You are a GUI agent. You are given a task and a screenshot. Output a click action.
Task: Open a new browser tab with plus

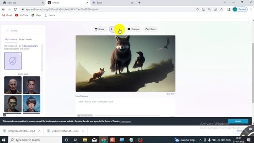click(x=139, y=3)
